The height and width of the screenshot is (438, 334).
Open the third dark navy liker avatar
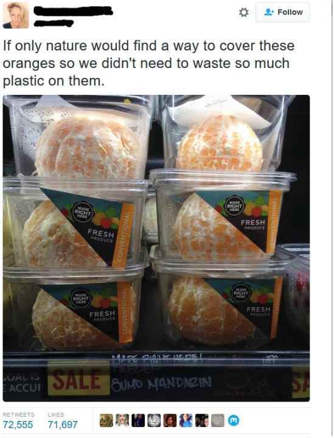138,420
